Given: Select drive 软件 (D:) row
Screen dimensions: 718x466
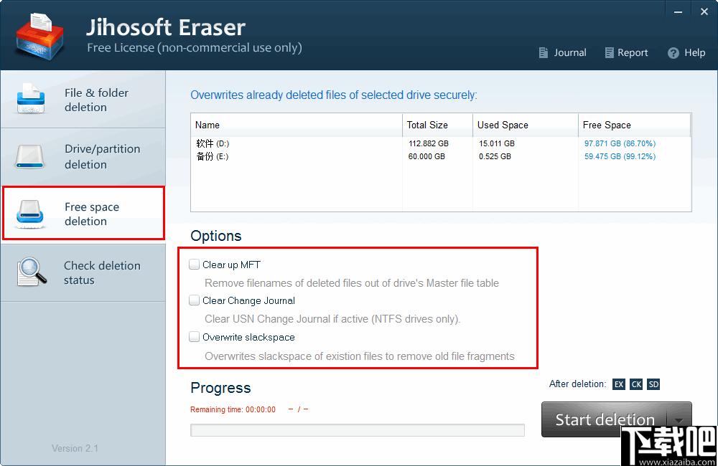Looking at the screenshot, I should coord(441,143).
